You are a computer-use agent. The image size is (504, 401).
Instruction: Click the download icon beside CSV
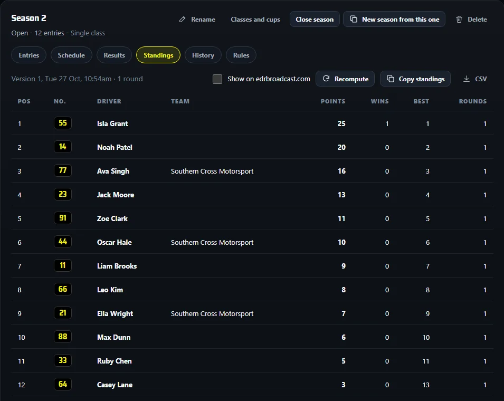pyautogui.click(x=466, y=79)
